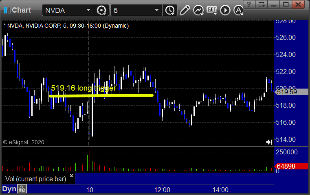Image resolution: width=310 pixels, height=195 pixels.
Task: Click the GET data icon
Action: tap(212, 10)
